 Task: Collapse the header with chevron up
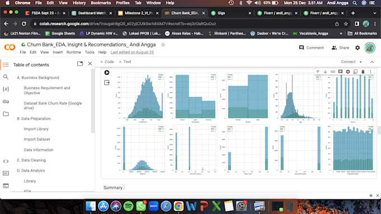372,62
